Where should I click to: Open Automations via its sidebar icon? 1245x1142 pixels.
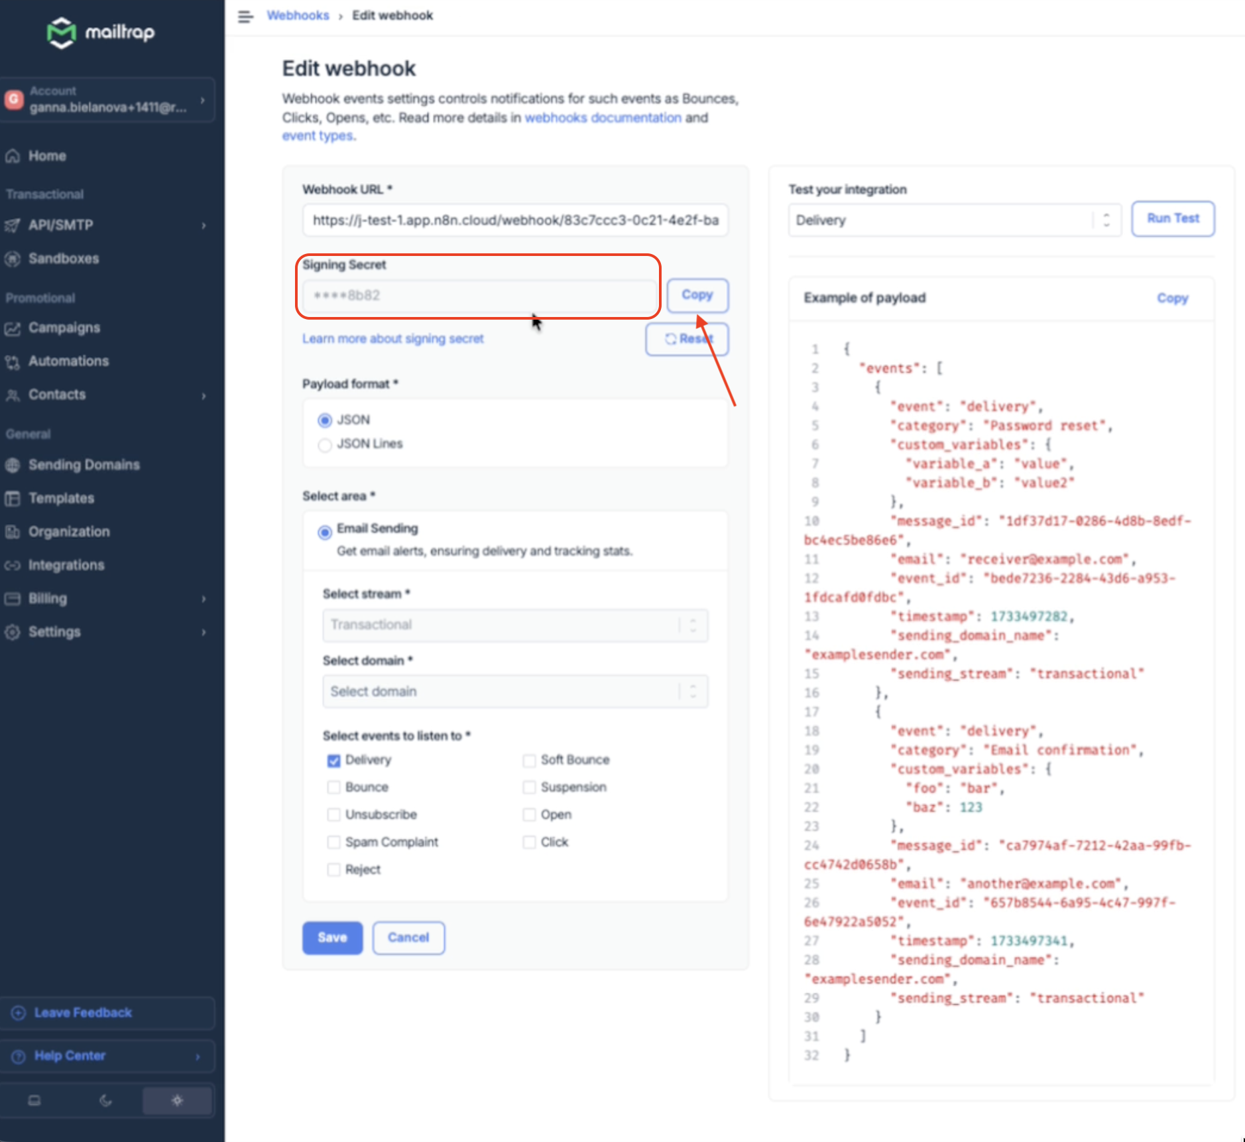[x=13, y=361]
